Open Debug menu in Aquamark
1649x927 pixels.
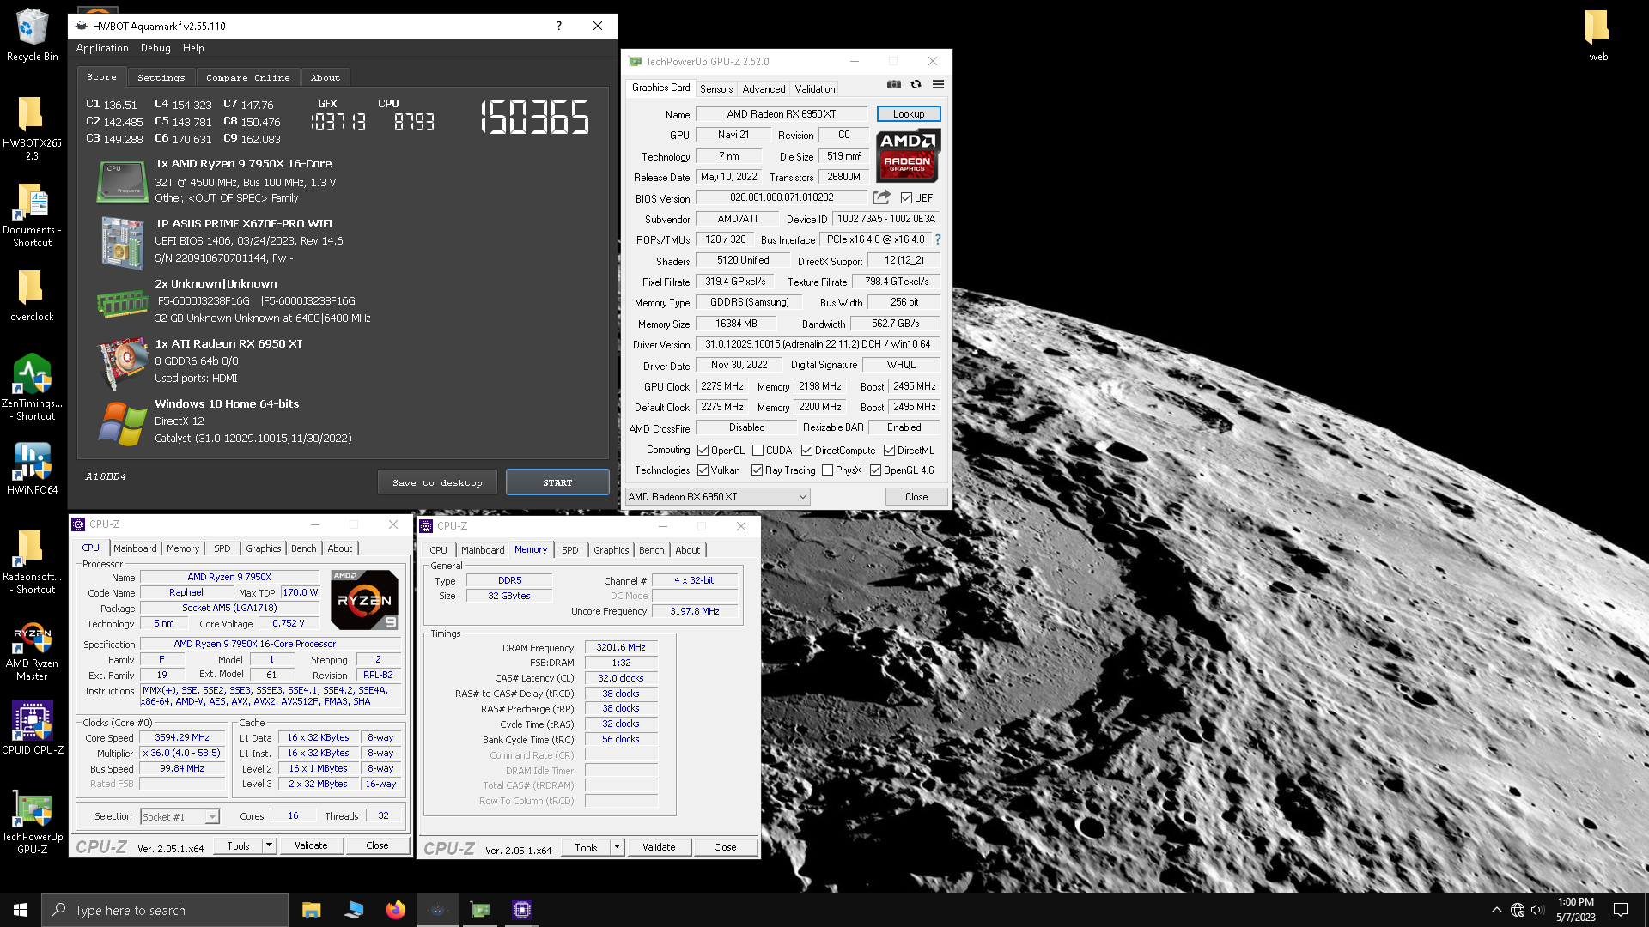(x=155, y=48)
